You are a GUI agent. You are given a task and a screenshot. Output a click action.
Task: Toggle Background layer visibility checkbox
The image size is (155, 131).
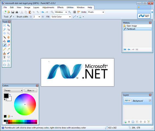(x=150, y=101)
